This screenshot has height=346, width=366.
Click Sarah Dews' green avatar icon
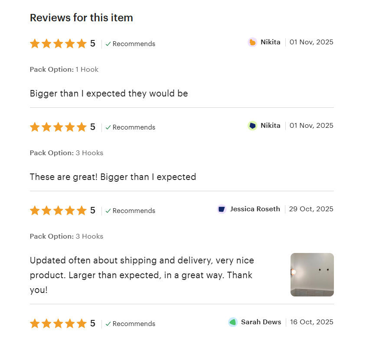[233, 322]
